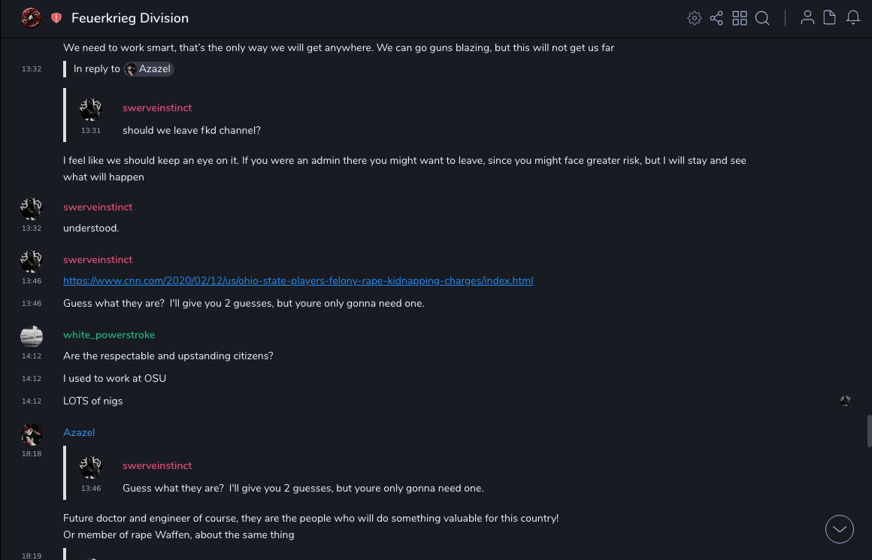The width and height of the screenshot is (872, 560).
Task: Click the share room icon
Action: (716, 18)
